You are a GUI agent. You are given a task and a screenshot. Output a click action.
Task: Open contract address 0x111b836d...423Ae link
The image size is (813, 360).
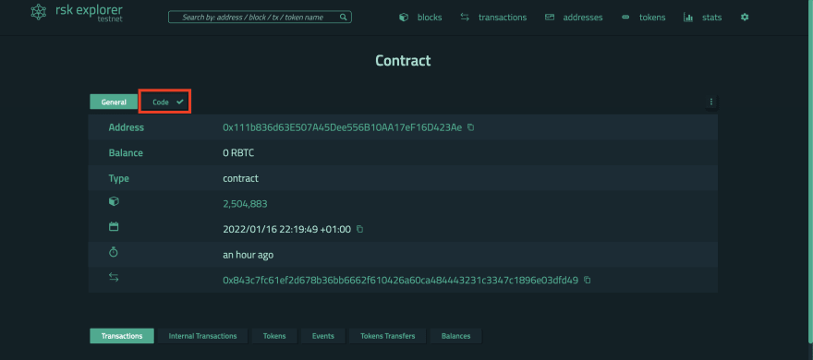tap(342, 127)
